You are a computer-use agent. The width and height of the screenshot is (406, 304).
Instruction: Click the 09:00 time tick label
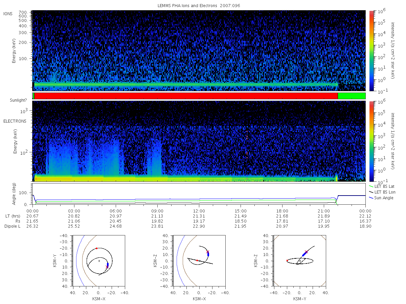tap(157, 210)
